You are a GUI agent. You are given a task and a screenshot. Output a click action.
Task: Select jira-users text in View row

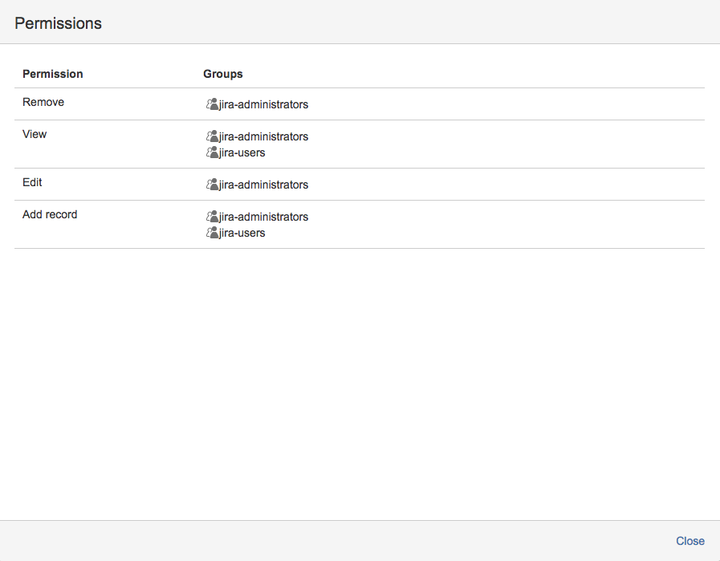pyautogui.click(x=242, y=152)
